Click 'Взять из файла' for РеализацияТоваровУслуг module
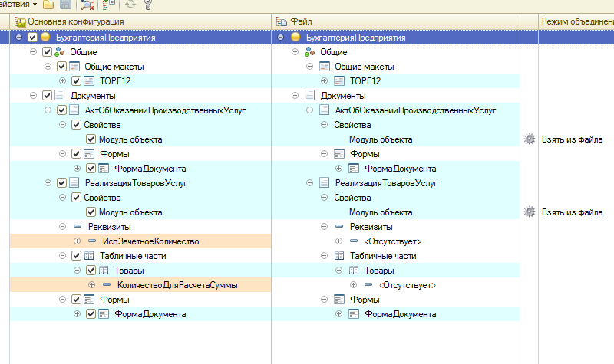This screenshot has height=364, width=614. [572, 212]
